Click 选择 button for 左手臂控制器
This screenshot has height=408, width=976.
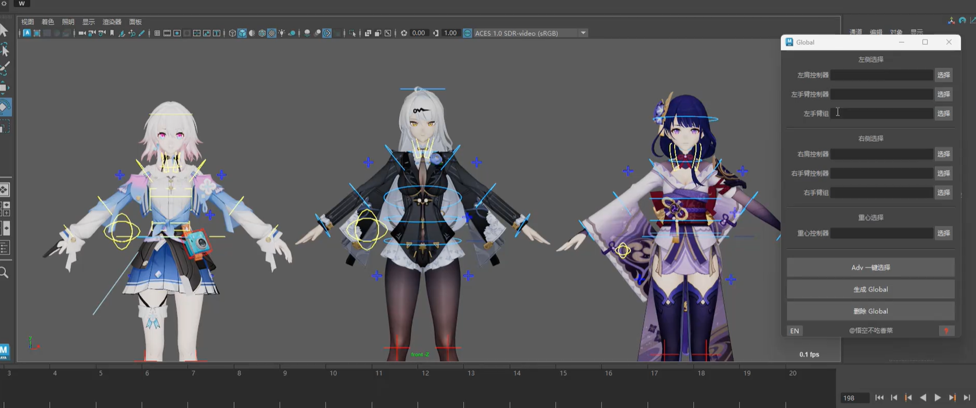[x=944, y=94]
